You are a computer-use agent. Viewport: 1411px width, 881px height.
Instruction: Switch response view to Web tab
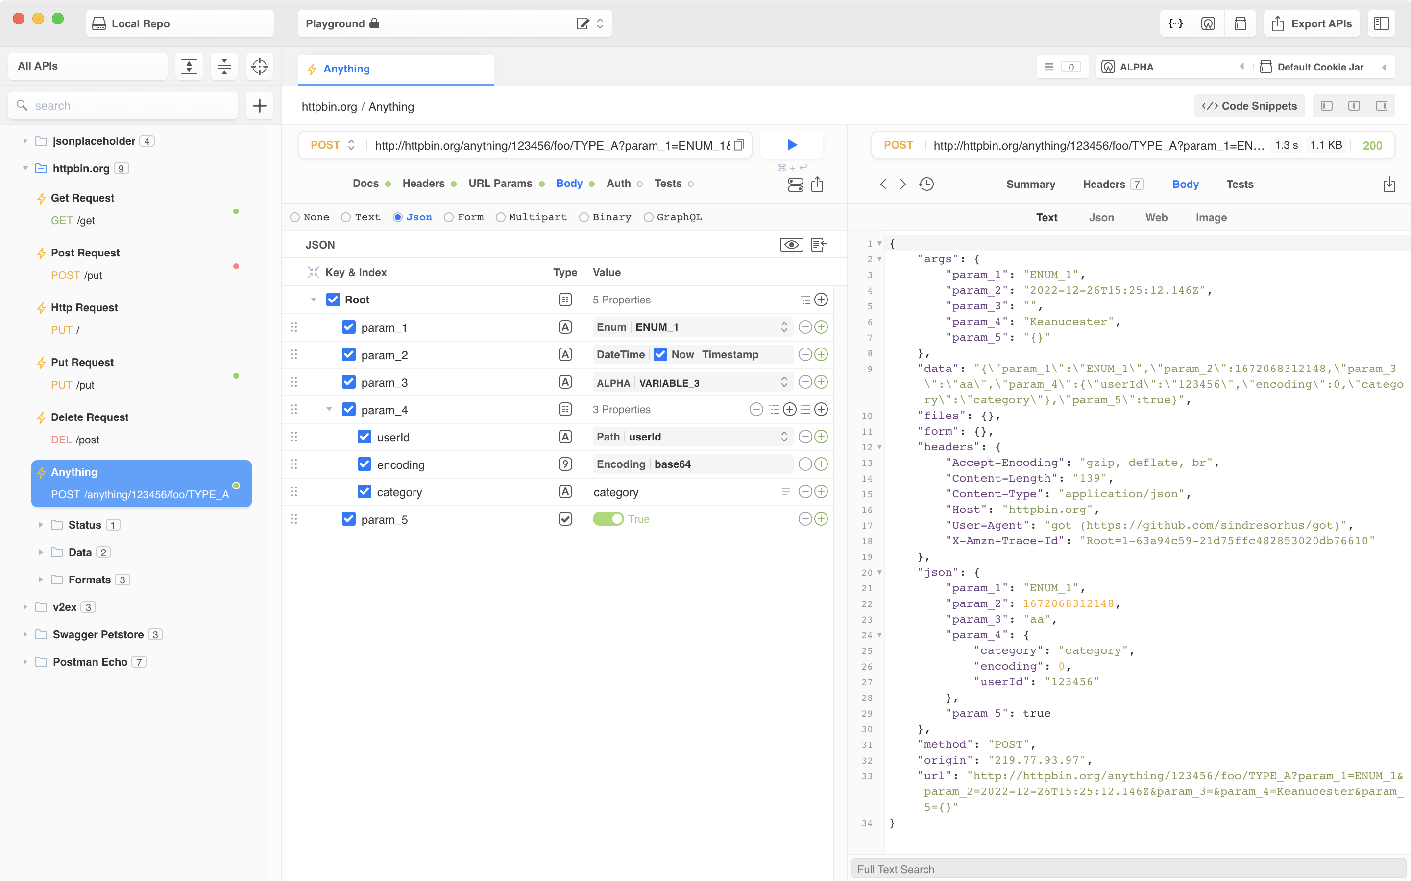(x=1156, y=217)
